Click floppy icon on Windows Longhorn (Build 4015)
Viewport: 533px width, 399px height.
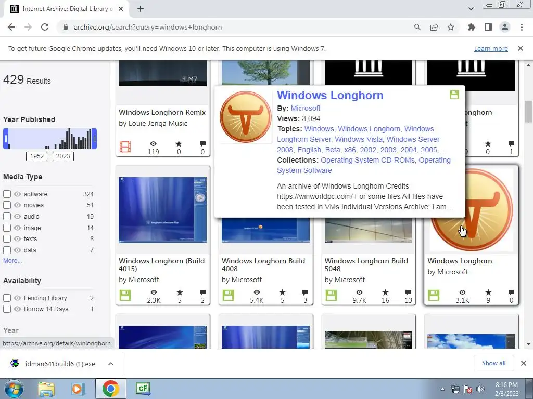pos(125,295)
